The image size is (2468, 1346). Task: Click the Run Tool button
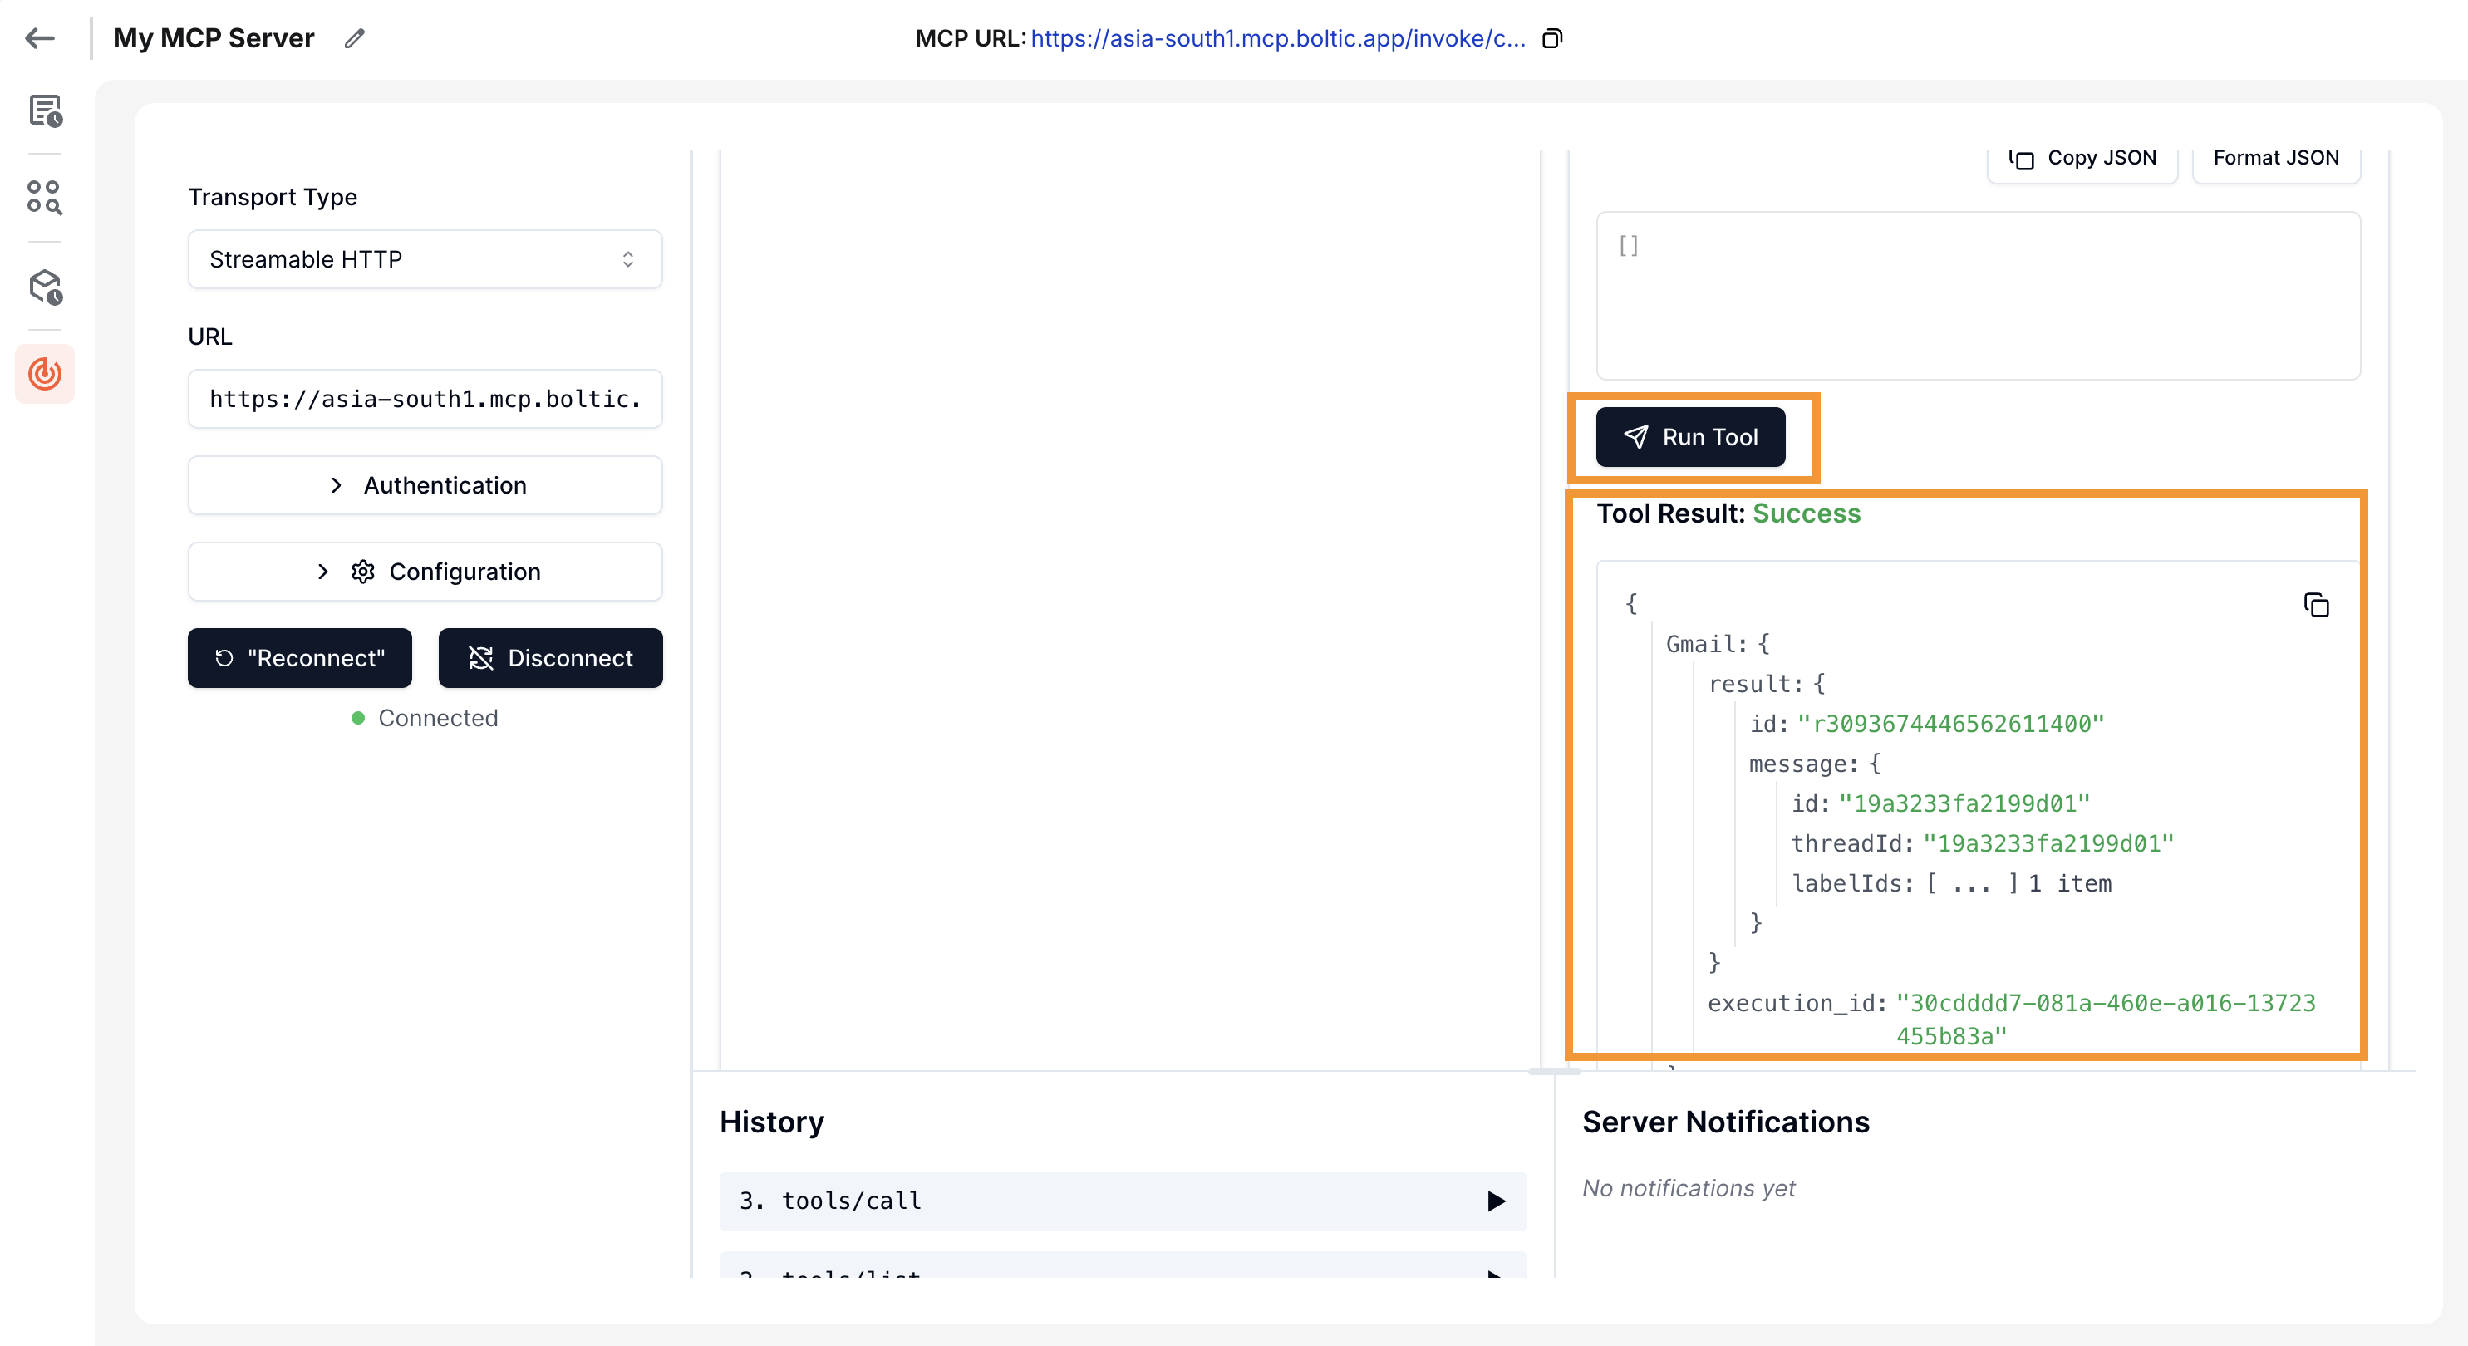click(x=1690, y=438)
